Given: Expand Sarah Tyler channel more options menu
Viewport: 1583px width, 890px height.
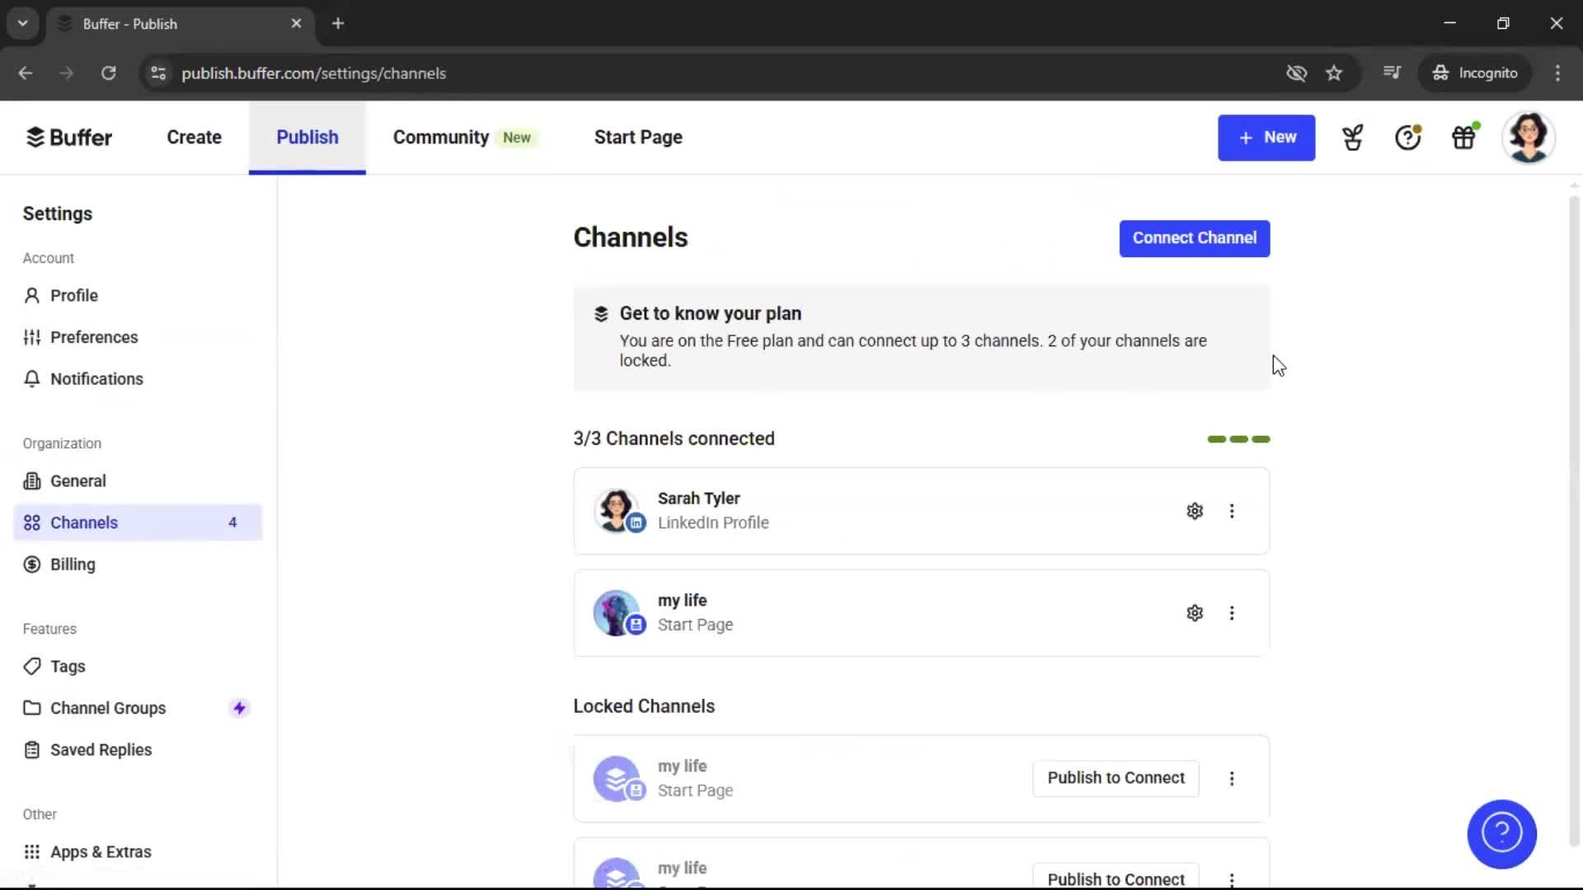Looking at the screenshot, I should tap(1232, 511).
